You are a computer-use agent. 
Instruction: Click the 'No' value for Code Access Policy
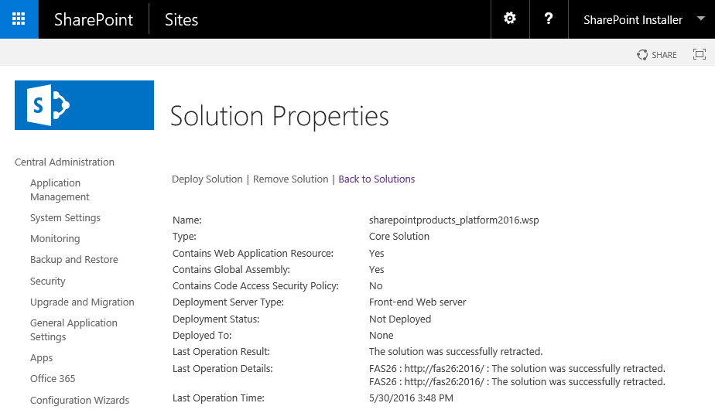[x=376, y=286]
